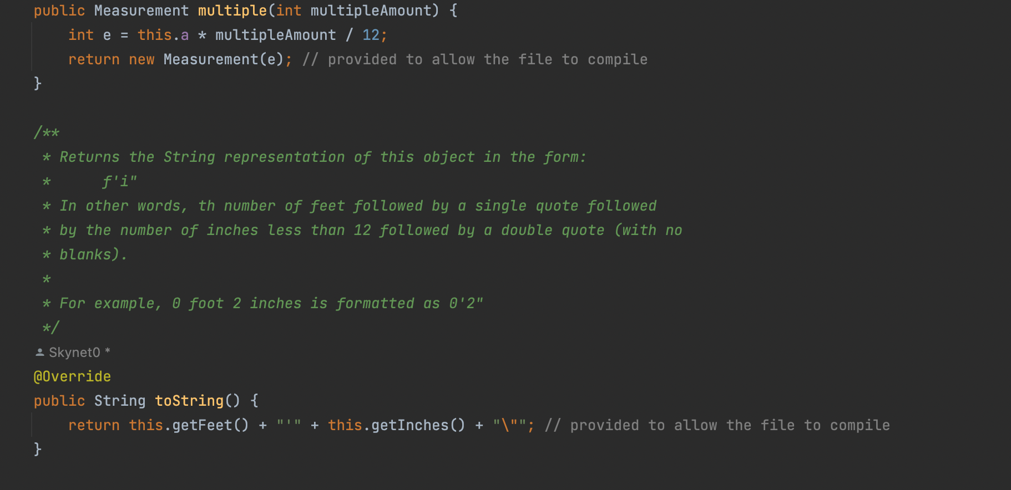
Task: Click the Javadoc closing */ marker
Action: click(x=50, y=328)
